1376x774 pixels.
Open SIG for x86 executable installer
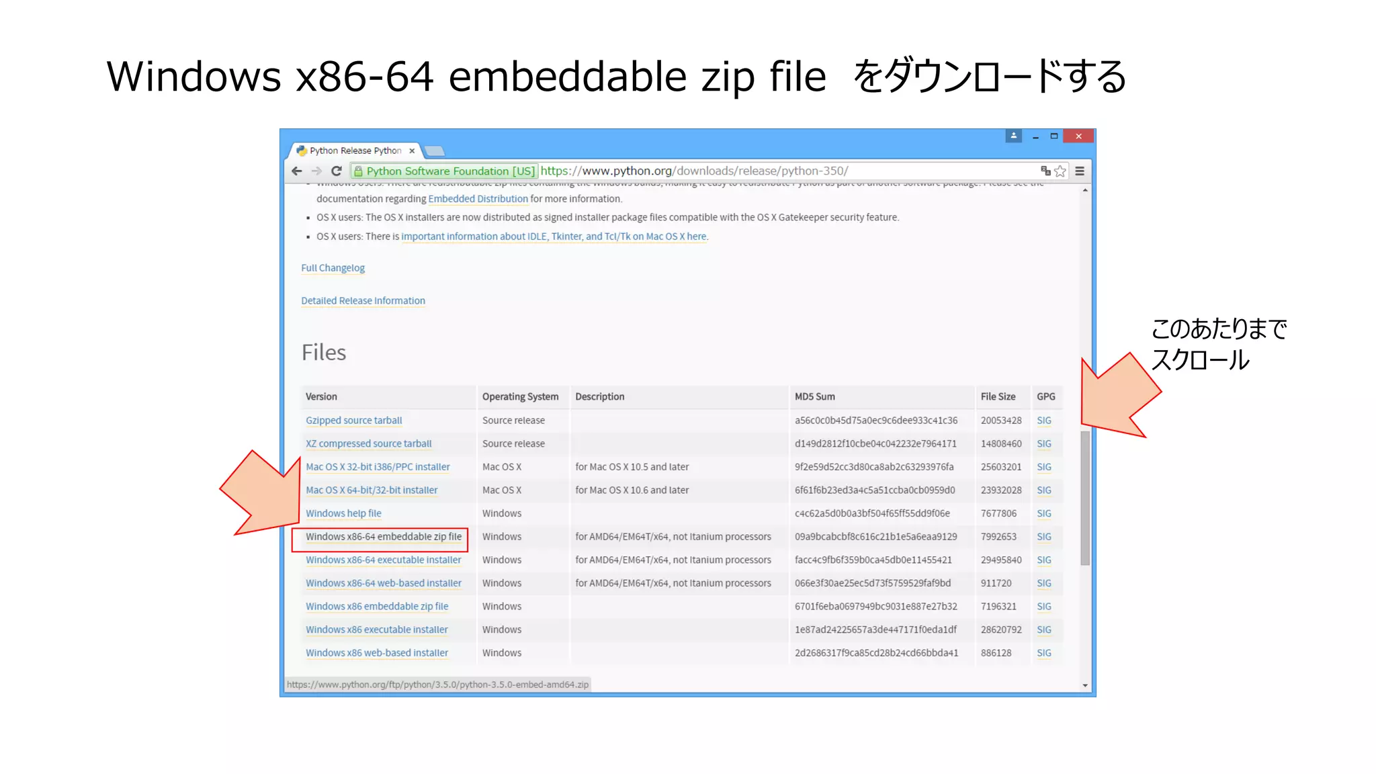pos(1043,630)
